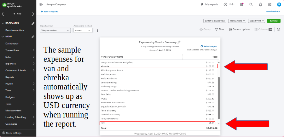Click the report scrollbar down arrow
This screenshot has width=284, height=137.
[x=219, y=123]
